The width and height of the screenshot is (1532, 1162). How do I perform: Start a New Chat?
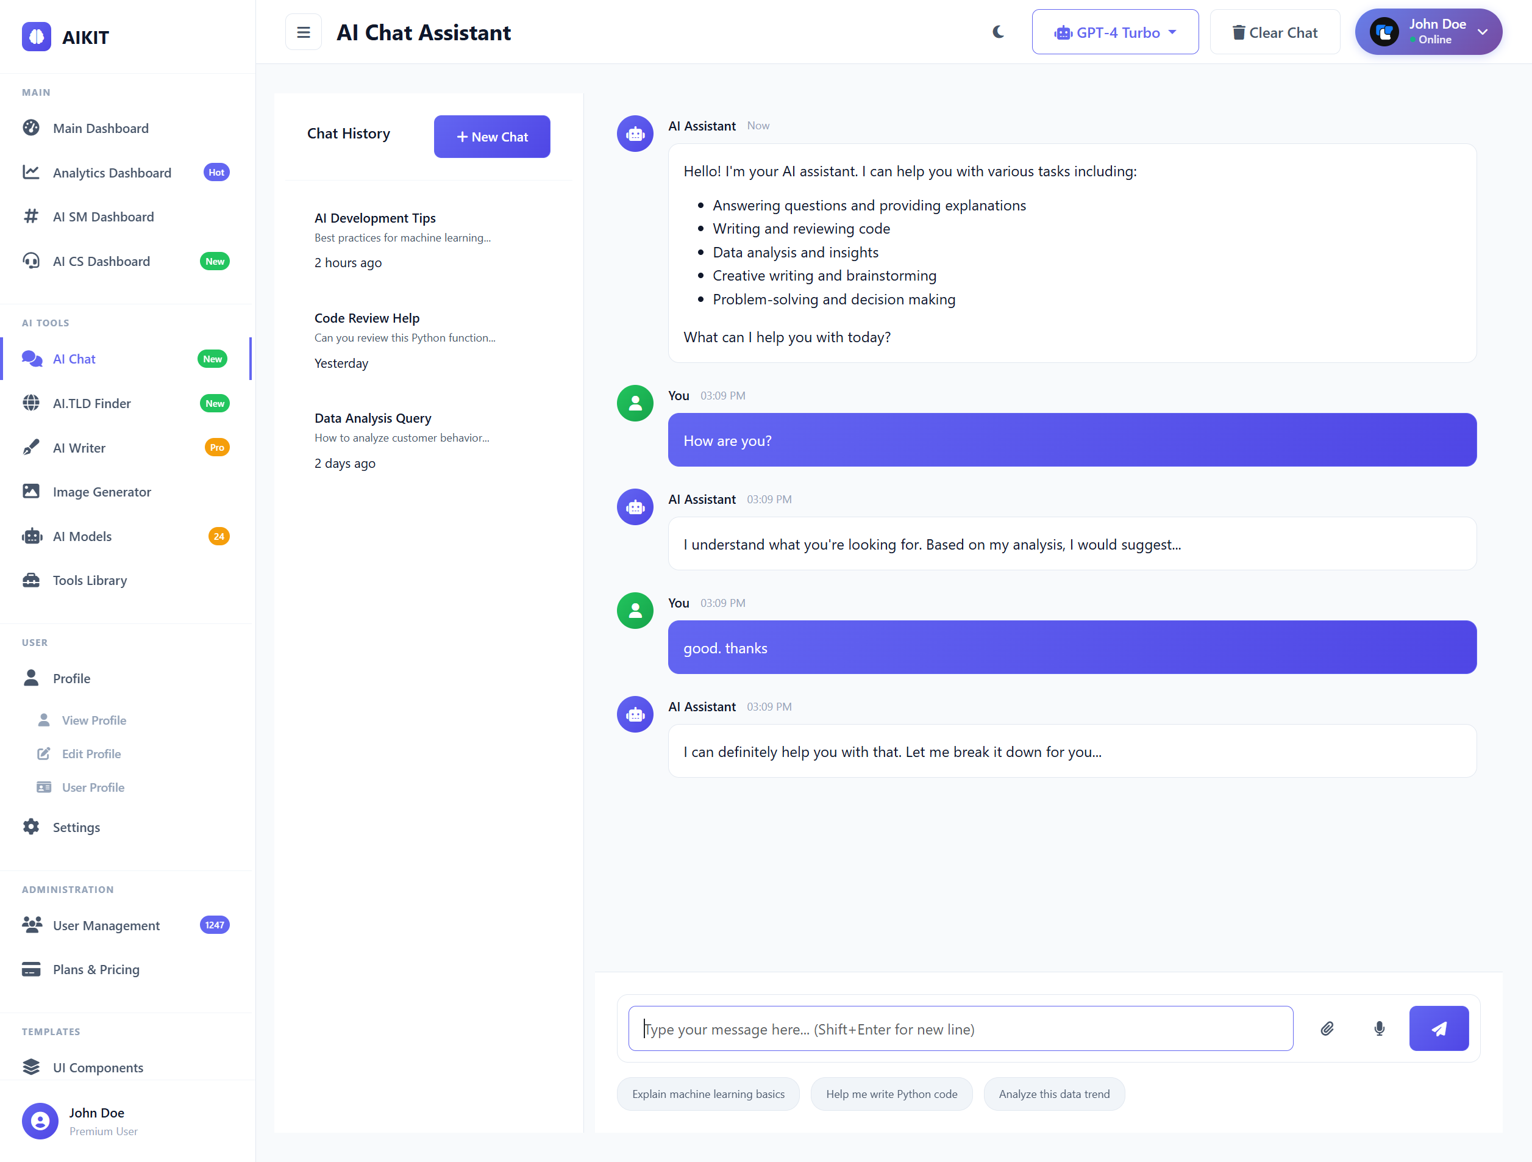[492, 137]
